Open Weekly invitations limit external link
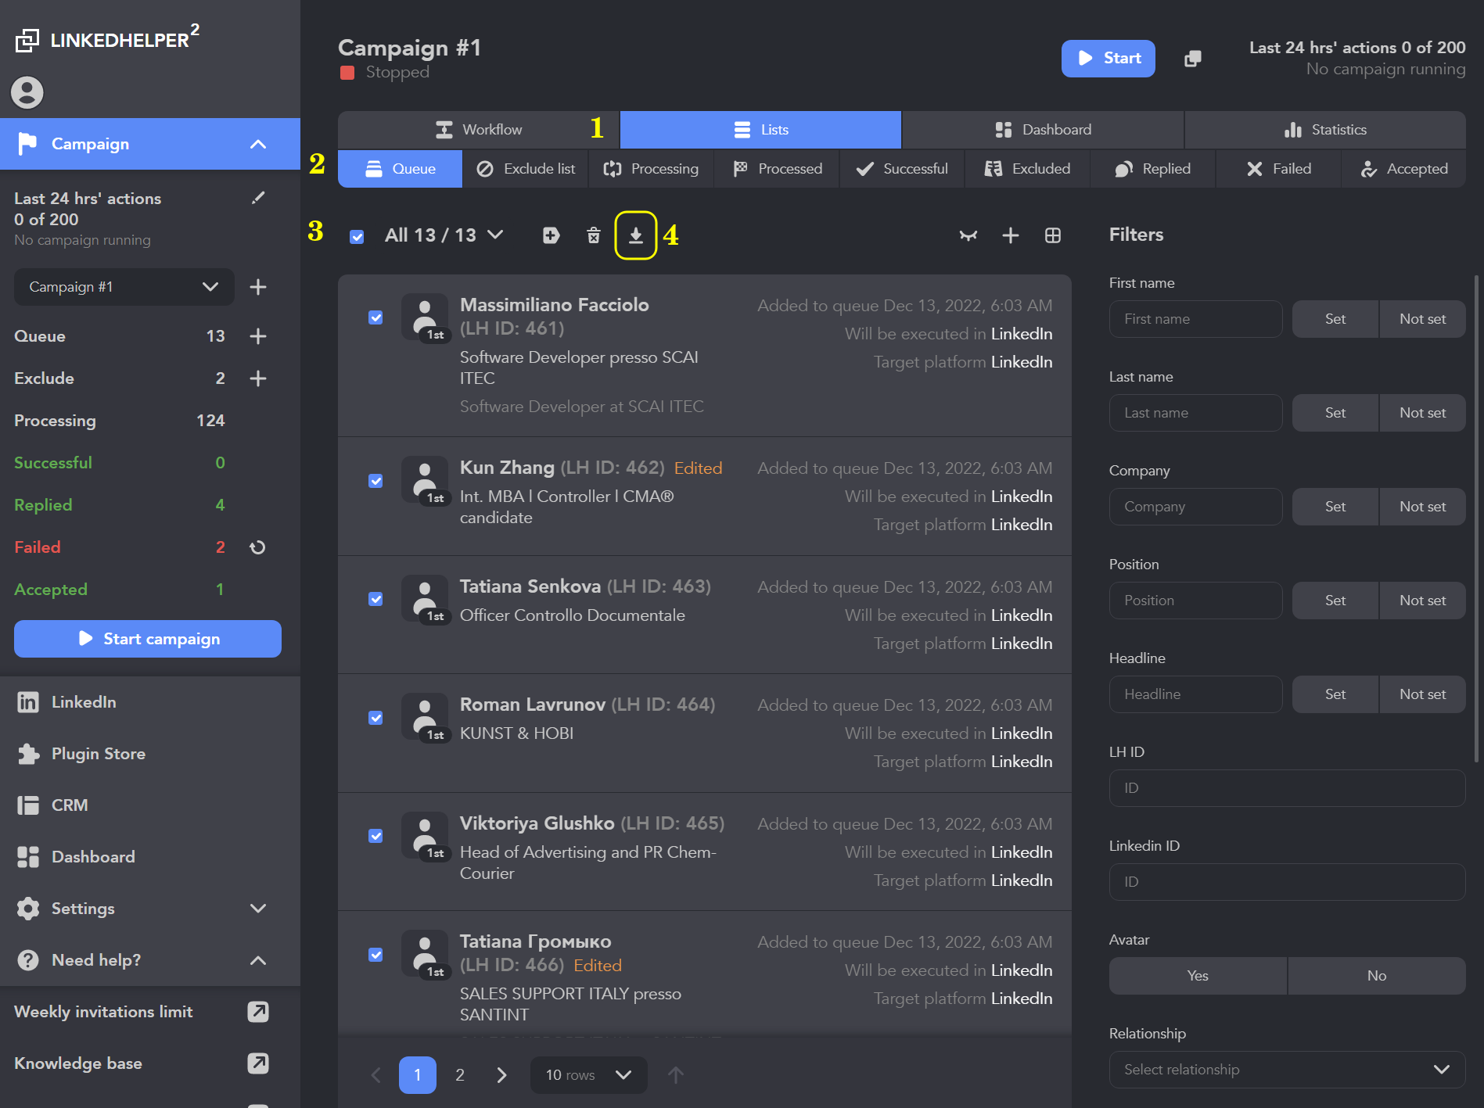The width and height of the screenshot is (1484, 1108). (x=258, y=1012)
